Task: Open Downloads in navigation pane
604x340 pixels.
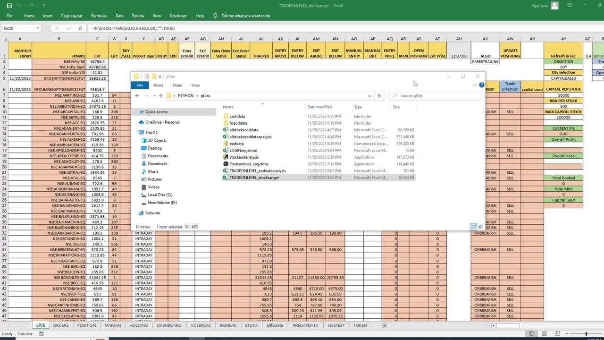Action: 157,164
